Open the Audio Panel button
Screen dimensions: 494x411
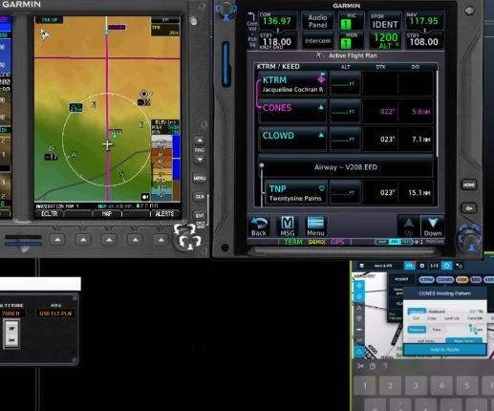[317, 21]
